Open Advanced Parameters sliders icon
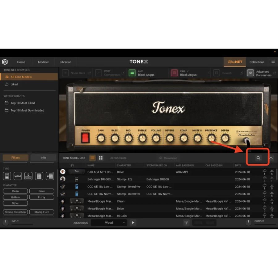 click(x=250, y=73)
